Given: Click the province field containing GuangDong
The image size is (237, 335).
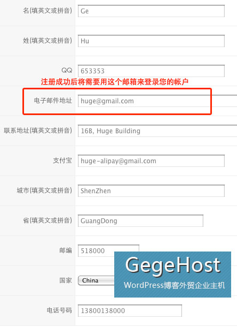Looking at the screenshot, I should [140, 220].
